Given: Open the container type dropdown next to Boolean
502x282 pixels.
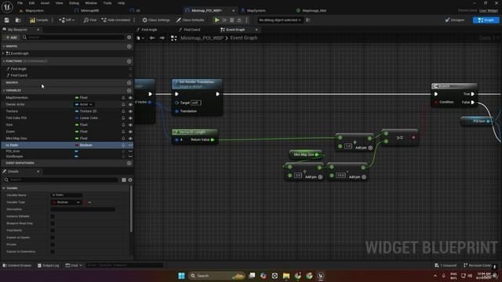Looking at the screenshot, I should (87, 202).
